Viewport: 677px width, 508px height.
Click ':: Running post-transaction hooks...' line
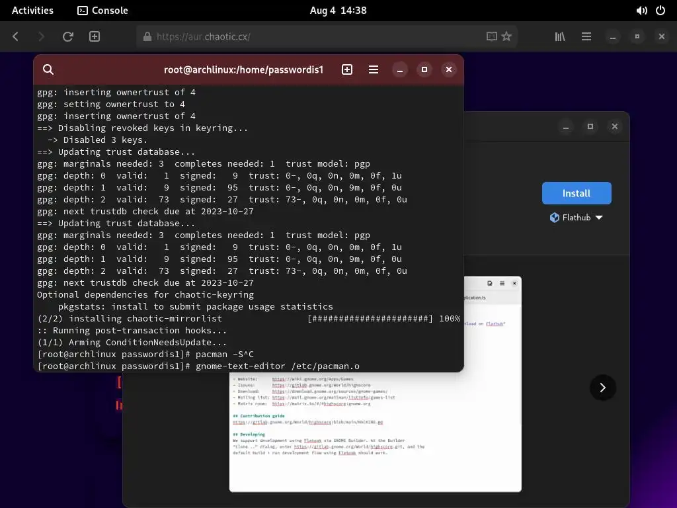(132, 331)
